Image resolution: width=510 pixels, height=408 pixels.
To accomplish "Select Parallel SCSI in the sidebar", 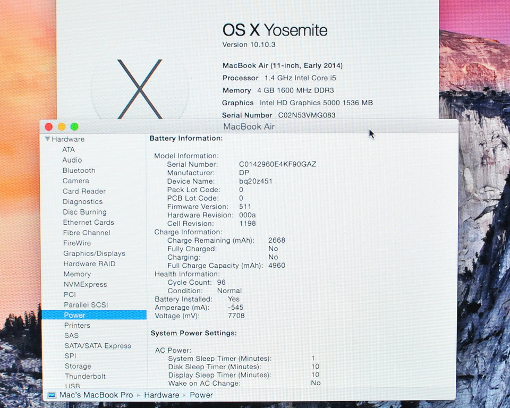I will click(x=86, y=305).
